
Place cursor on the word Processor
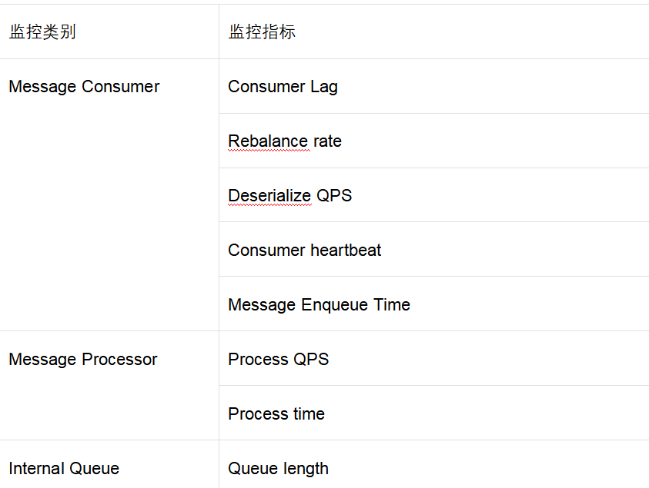pos(121,360)
